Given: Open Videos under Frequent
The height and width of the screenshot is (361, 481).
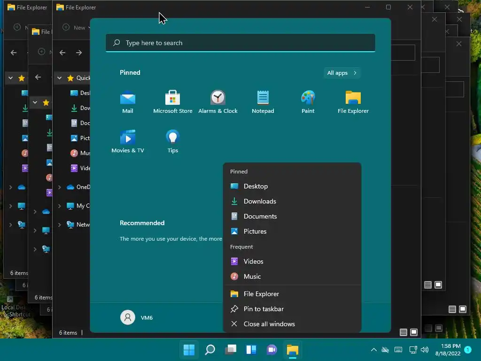Looking at the screenshot, I should point(292,261).
